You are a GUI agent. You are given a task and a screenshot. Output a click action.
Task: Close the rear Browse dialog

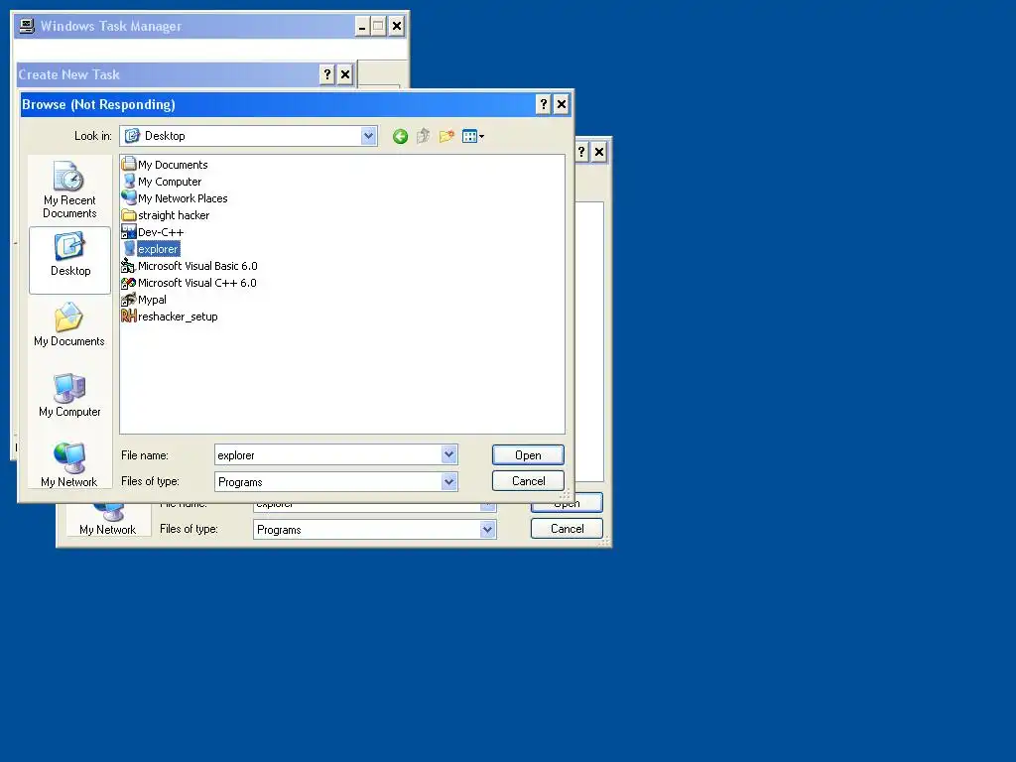coord(599,152)
